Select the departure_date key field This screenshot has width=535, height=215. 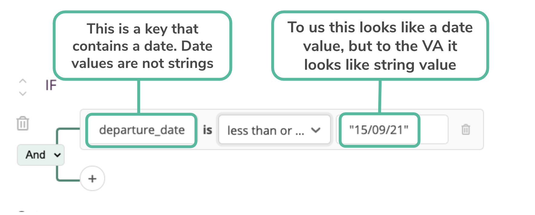coord(142,130)
